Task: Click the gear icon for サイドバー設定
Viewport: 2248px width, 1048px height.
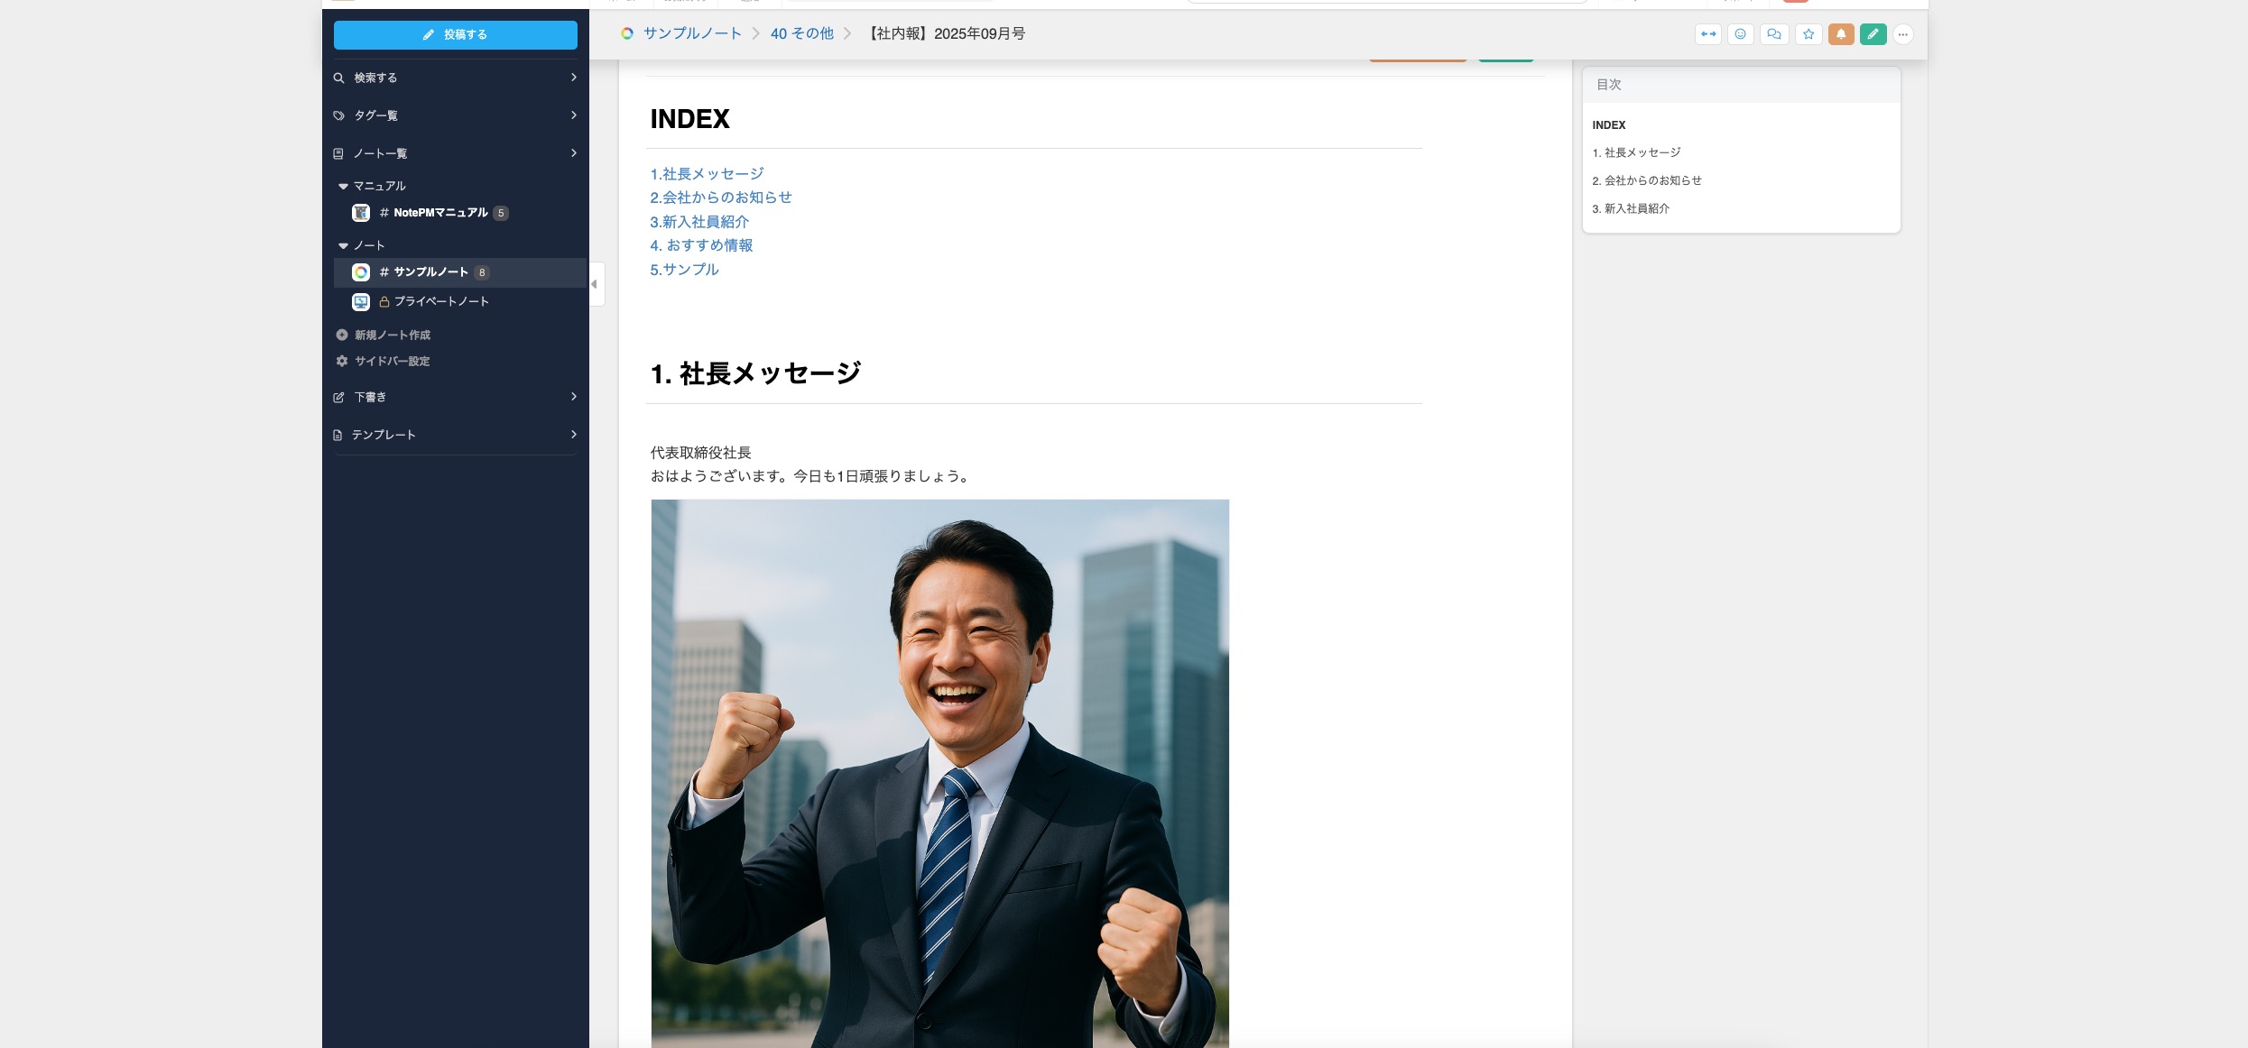Action: (x=342, y=361)
